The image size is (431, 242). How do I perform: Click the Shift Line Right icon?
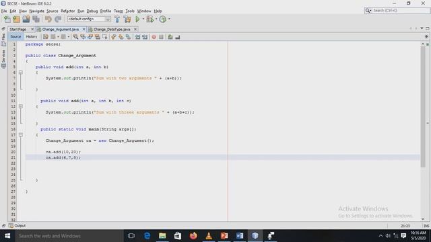pyautogui.click(x=145, y=37)
